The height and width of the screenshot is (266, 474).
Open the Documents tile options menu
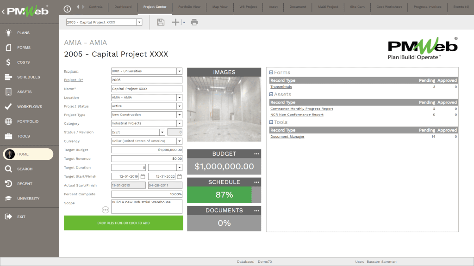tap(256, 211)
